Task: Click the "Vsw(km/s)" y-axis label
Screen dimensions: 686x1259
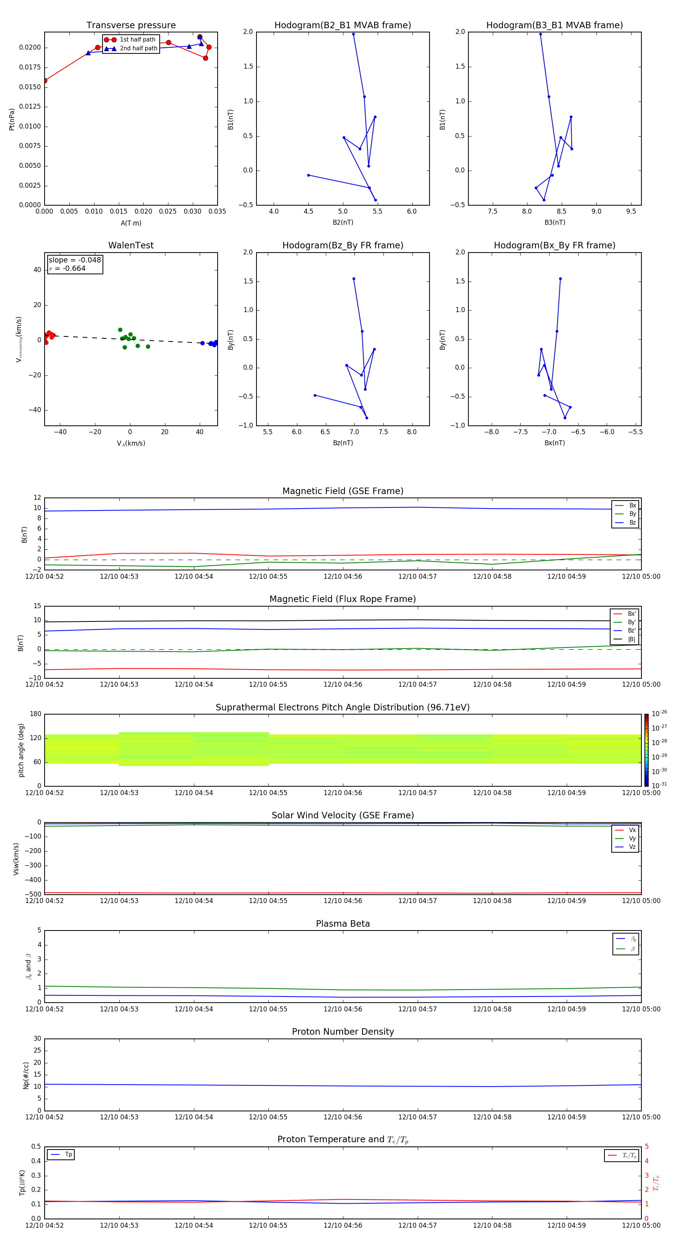Action: (16, 859)
